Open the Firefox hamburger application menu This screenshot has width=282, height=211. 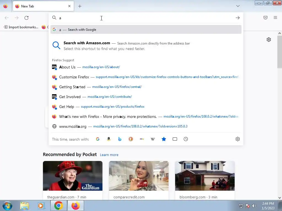(x=275, y=18)
